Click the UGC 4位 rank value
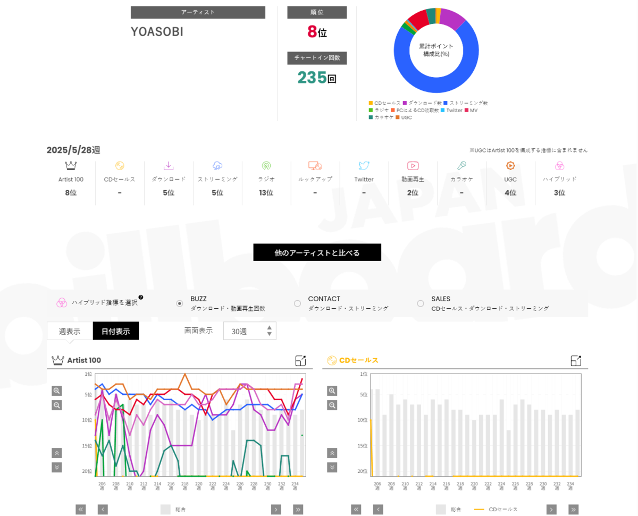638x516 pixels. (510, 193)
